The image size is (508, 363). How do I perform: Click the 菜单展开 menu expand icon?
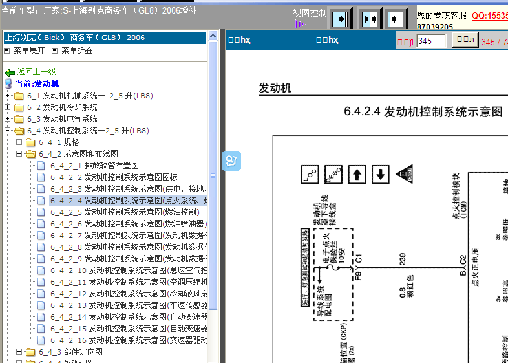point(7,50)
